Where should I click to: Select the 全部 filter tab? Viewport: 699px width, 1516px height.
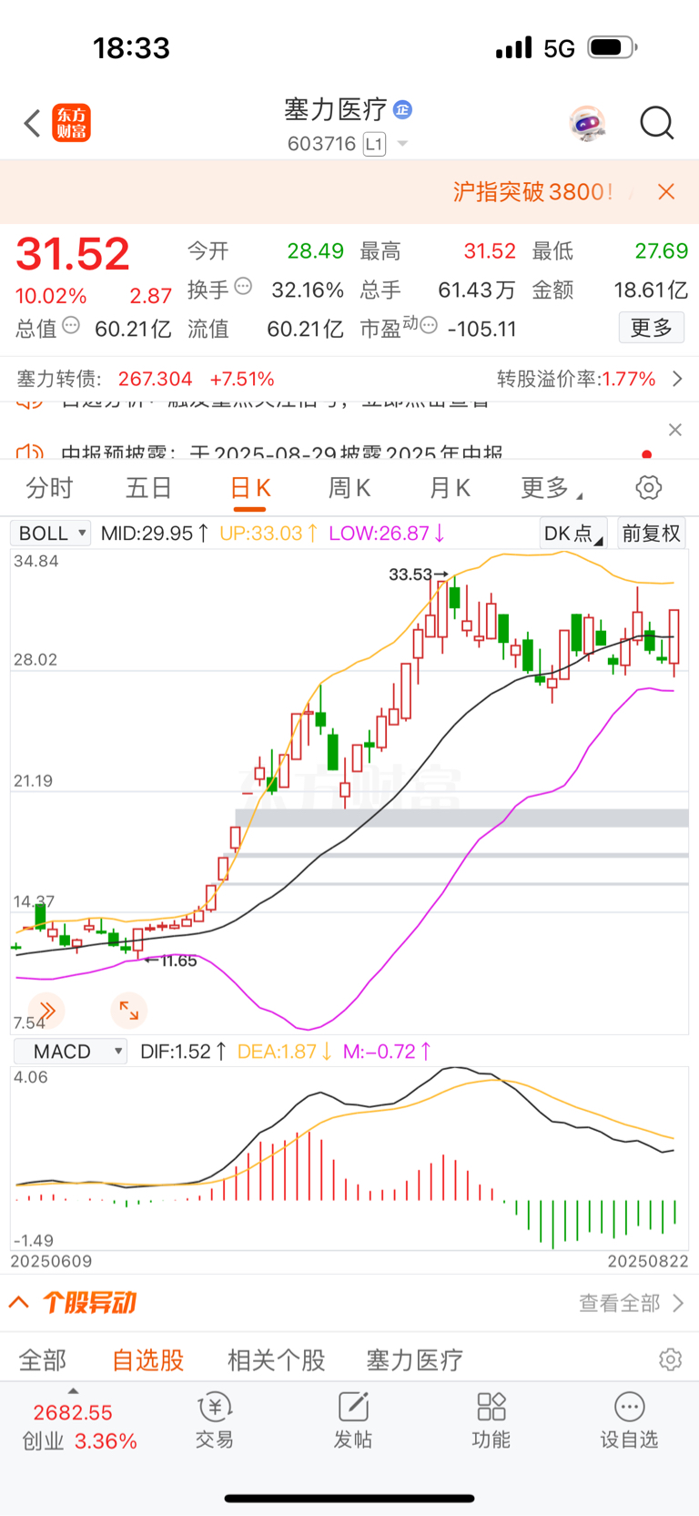tap(43, 1360)
